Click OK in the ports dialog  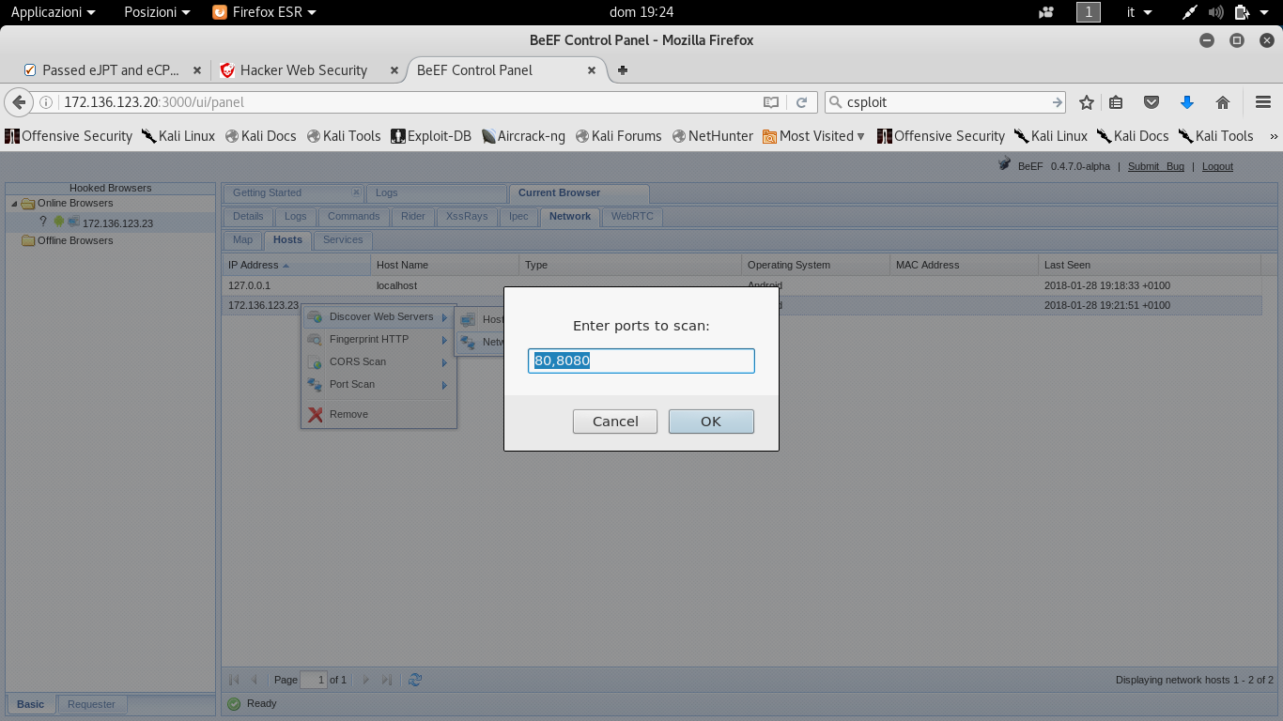coord(711,422)
